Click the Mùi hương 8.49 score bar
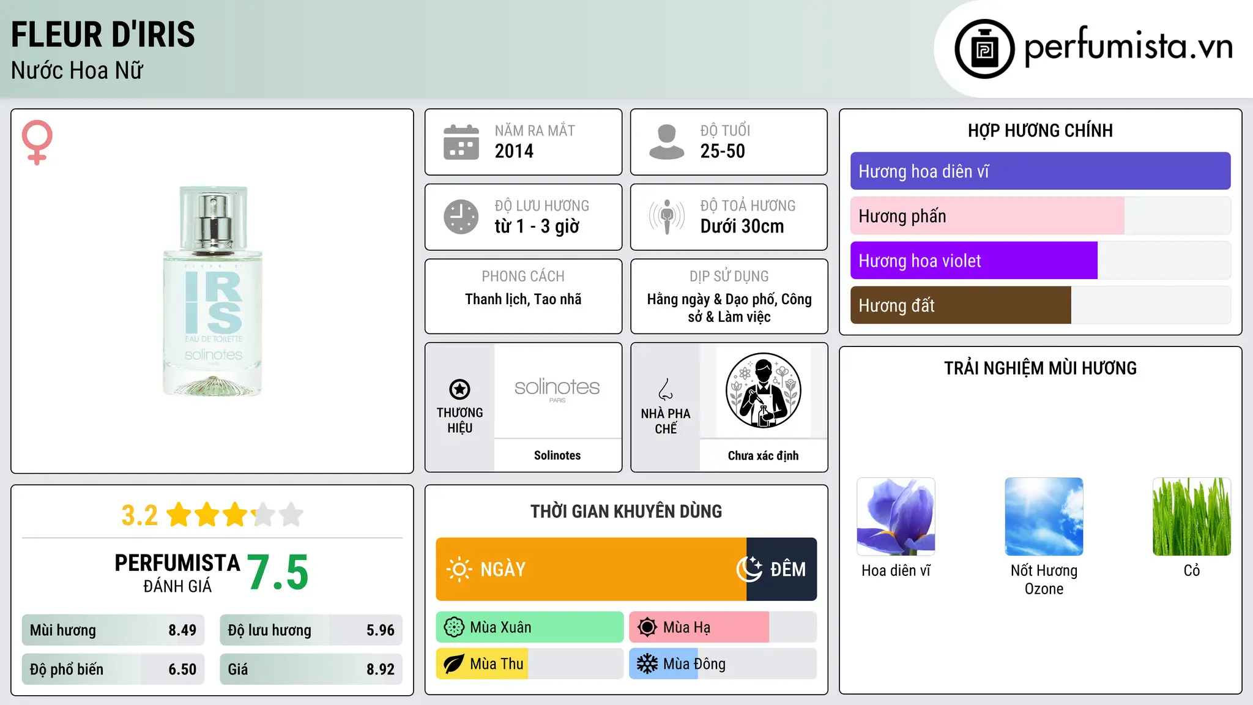Viewport: 1253px width, 705px height. click(x=113, y=630)
